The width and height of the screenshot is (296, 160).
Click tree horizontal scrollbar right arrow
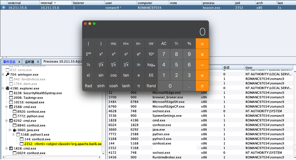(x=100, y=157)
